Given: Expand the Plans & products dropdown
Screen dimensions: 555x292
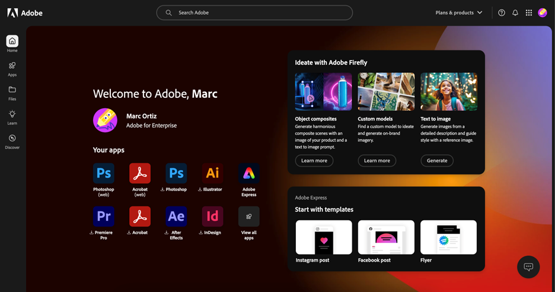Looking at the screenshot, I should pyautogui.click(x=459, y=12).
